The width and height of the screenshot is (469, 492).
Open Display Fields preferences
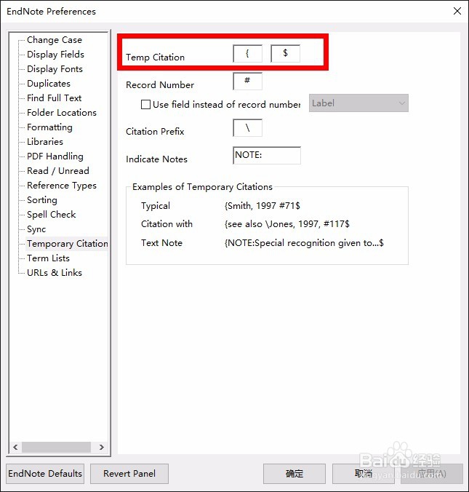(x=55, y=55)
